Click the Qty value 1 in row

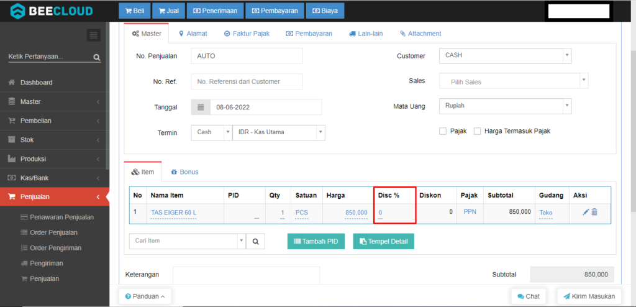(x=283, y=213)
